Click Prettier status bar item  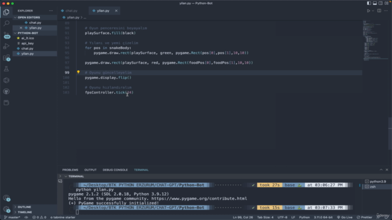pyautogui.click(x=364, y=218)
